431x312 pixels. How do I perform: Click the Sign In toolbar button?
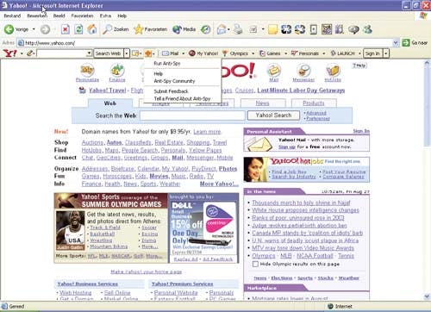373,53
